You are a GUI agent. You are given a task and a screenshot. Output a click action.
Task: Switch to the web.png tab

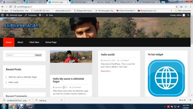(126, 2)
